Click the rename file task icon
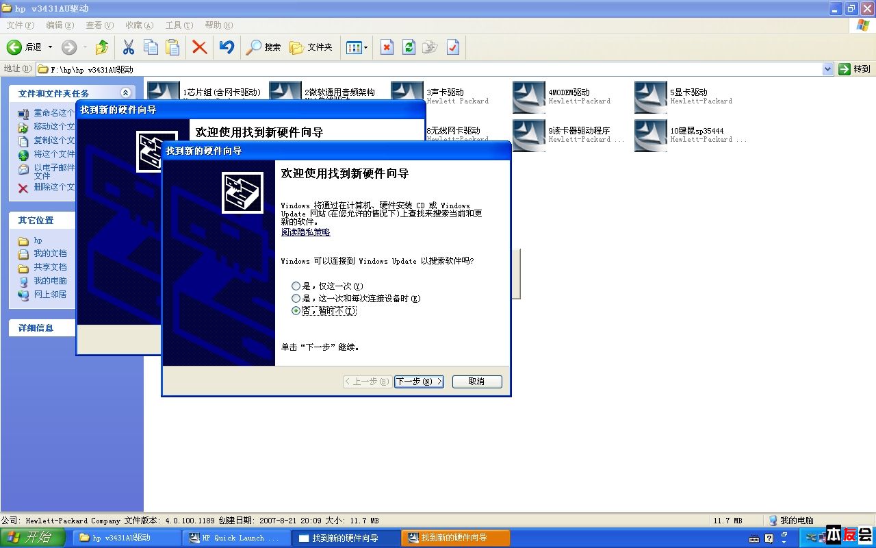Screen dimensions: 876x548 [23, 114]
